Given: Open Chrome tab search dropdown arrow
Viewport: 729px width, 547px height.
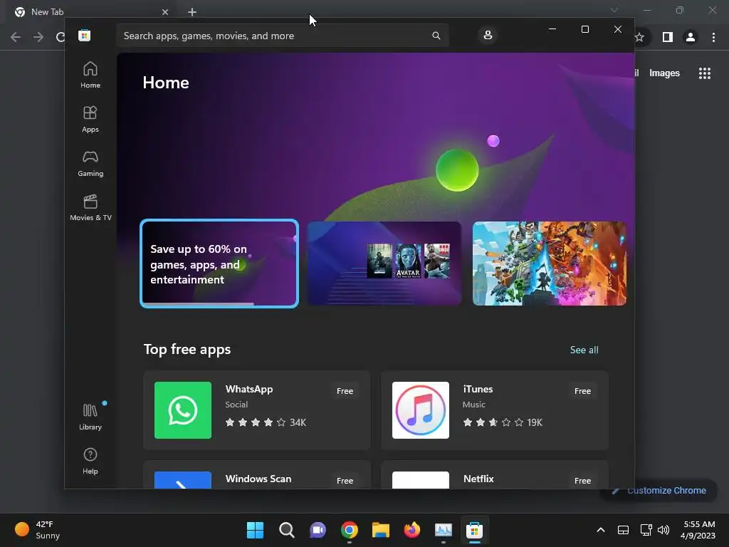Looking at the screenshot, I should [x=614, y=10].
